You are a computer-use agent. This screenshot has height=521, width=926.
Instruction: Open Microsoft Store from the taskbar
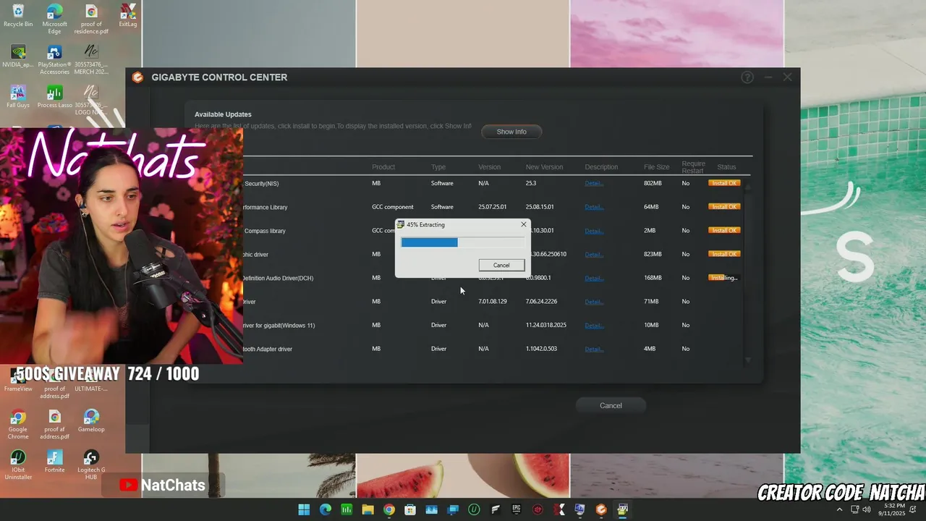point(410,509)
